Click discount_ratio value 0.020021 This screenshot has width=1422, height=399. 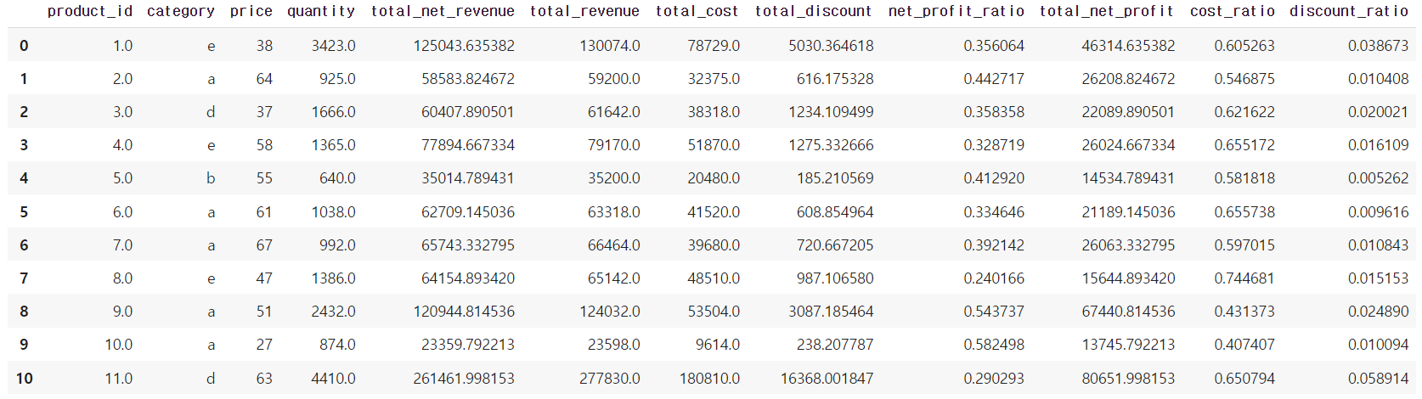click(1378, 112)
